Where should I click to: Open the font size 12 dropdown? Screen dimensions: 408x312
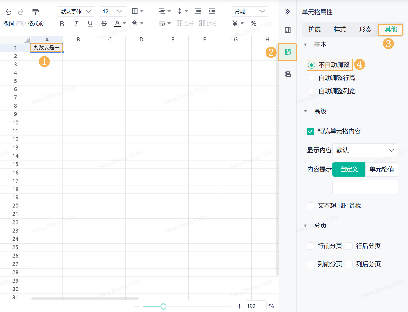113,11
